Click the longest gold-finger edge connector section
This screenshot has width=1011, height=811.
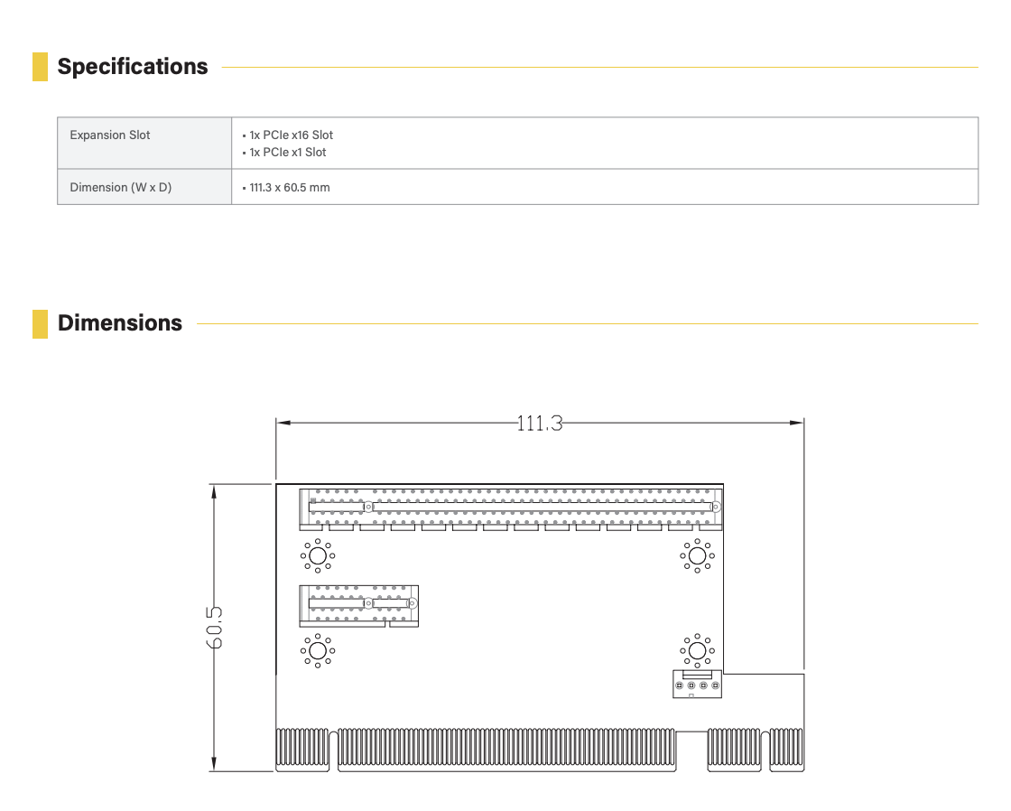click(x=505, y=750)
